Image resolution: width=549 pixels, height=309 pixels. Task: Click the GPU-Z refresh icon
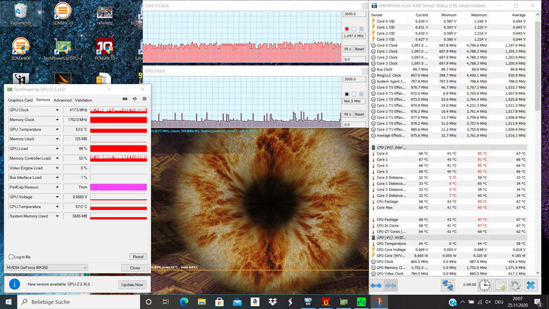pyautogui.click(x=135, y=99)
